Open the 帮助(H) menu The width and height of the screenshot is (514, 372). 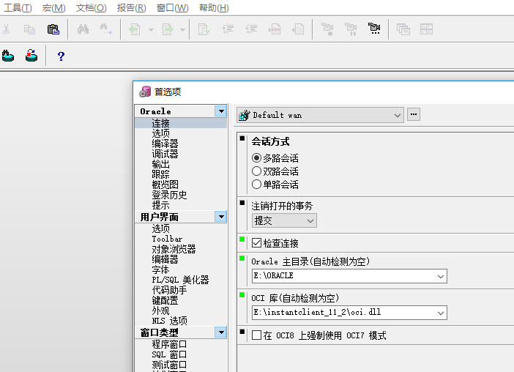coord(214,8)
